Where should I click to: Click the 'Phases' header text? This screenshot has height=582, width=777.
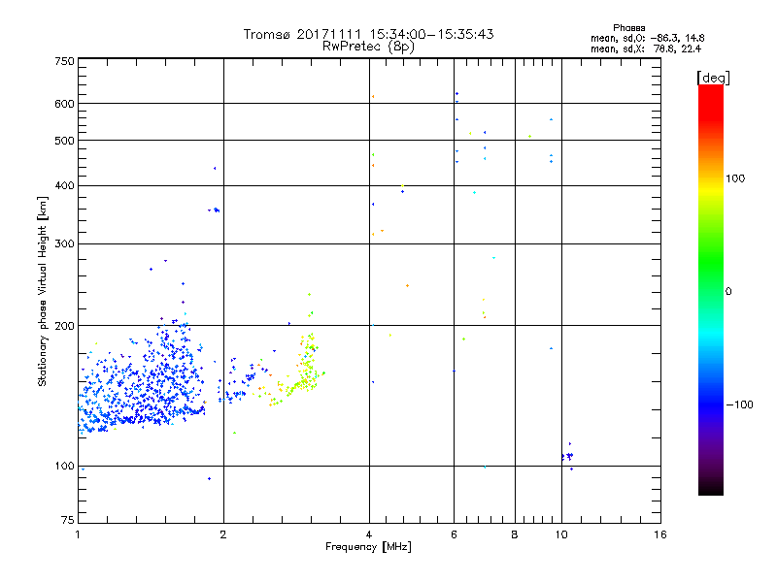click(628, 28)
